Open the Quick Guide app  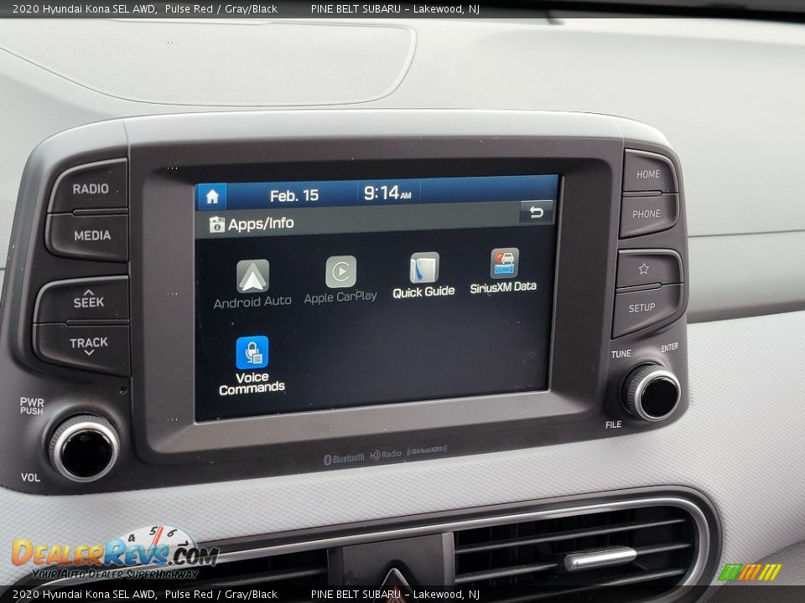pos(423,276)
